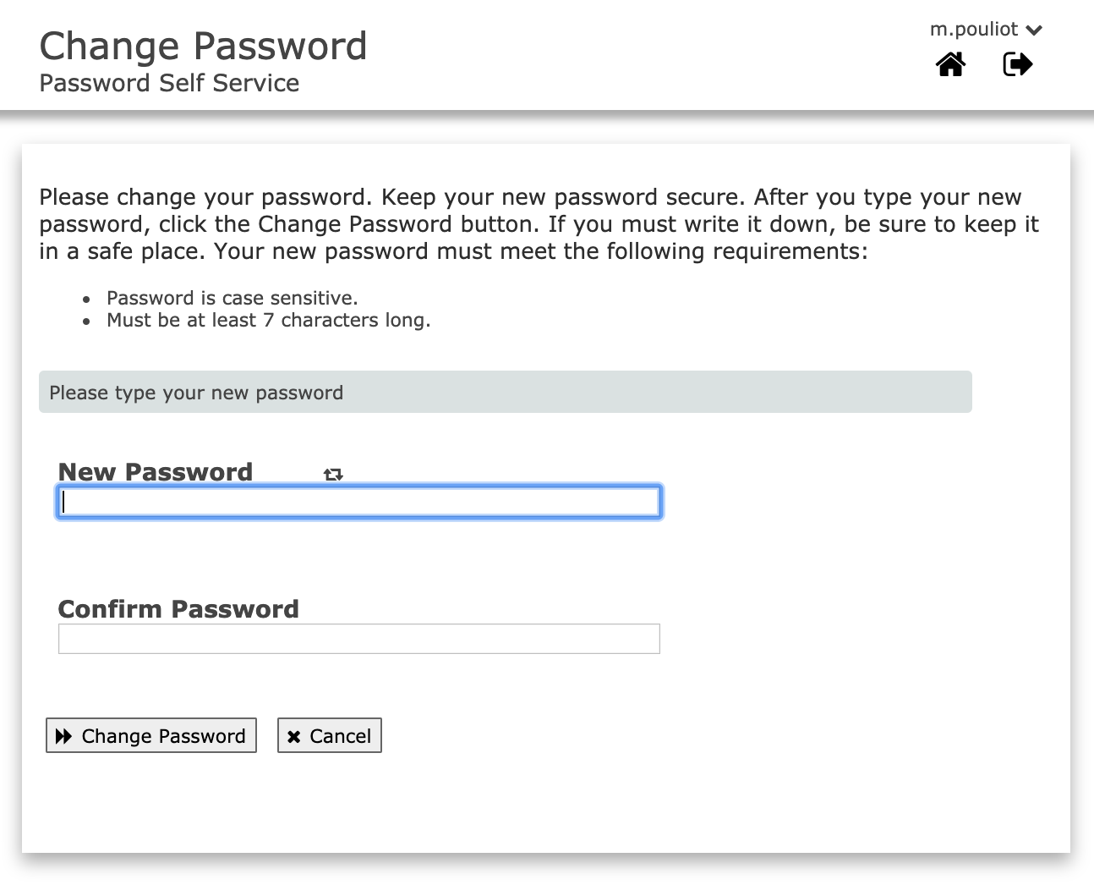The image size is (1094, 885).
Task: Click the X icon on Cancel button
Action: (x=293, y=737)
